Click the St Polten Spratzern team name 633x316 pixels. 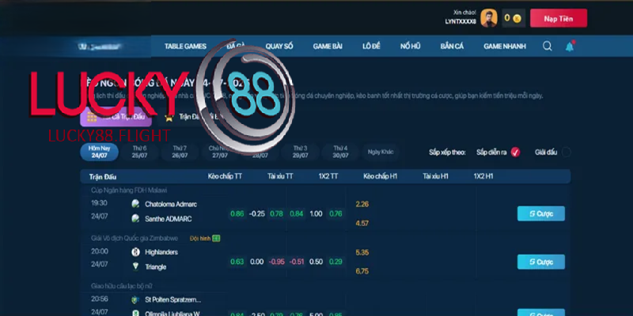pos(173,299)
